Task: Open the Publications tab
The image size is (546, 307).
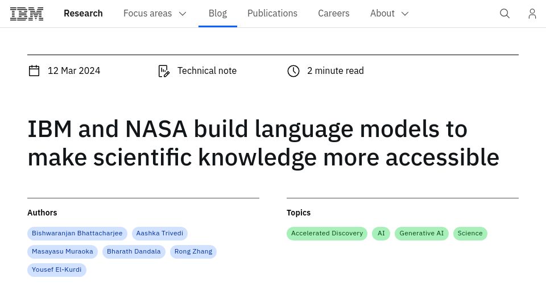Action: pos(272,14)
